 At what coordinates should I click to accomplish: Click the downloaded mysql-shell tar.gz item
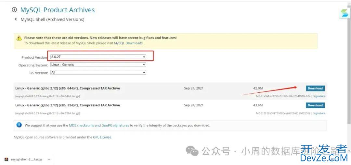(27, 159)
